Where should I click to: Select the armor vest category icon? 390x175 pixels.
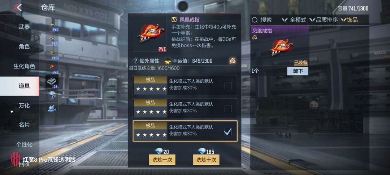tap(52, 108)
